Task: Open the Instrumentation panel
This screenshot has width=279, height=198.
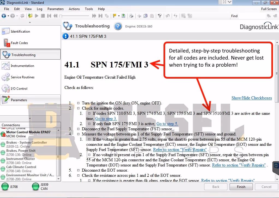Action: click(x=22, y=66)
